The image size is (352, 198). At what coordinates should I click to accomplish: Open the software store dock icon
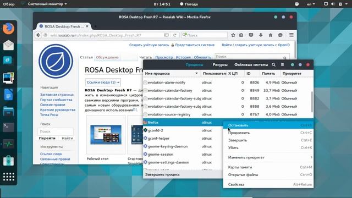click(9, 161)
